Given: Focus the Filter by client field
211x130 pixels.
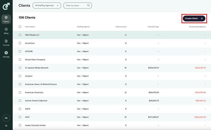Looking at the screenshot, I should [75, 5].
